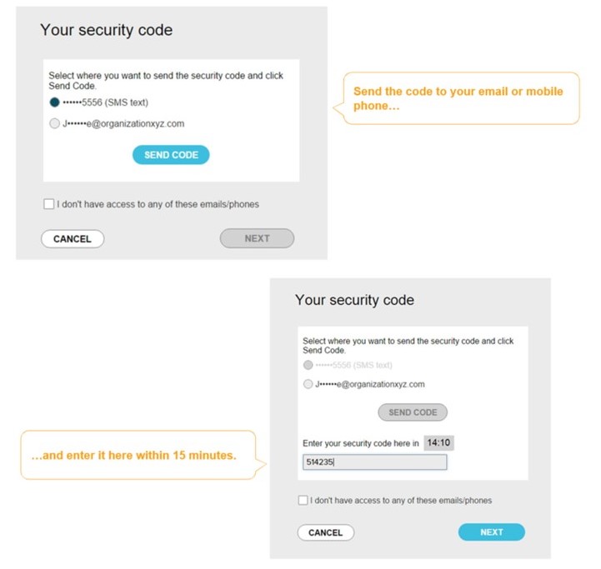601x569 pixels.
Task: Click the "I don't have access" text near blue NEXT
Action: [x=401, y=501]
